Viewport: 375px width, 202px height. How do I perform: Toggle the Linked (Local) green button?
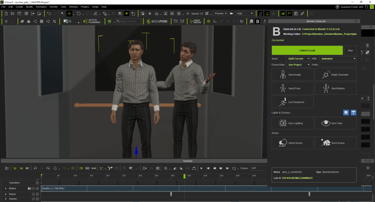pos(307,50)
